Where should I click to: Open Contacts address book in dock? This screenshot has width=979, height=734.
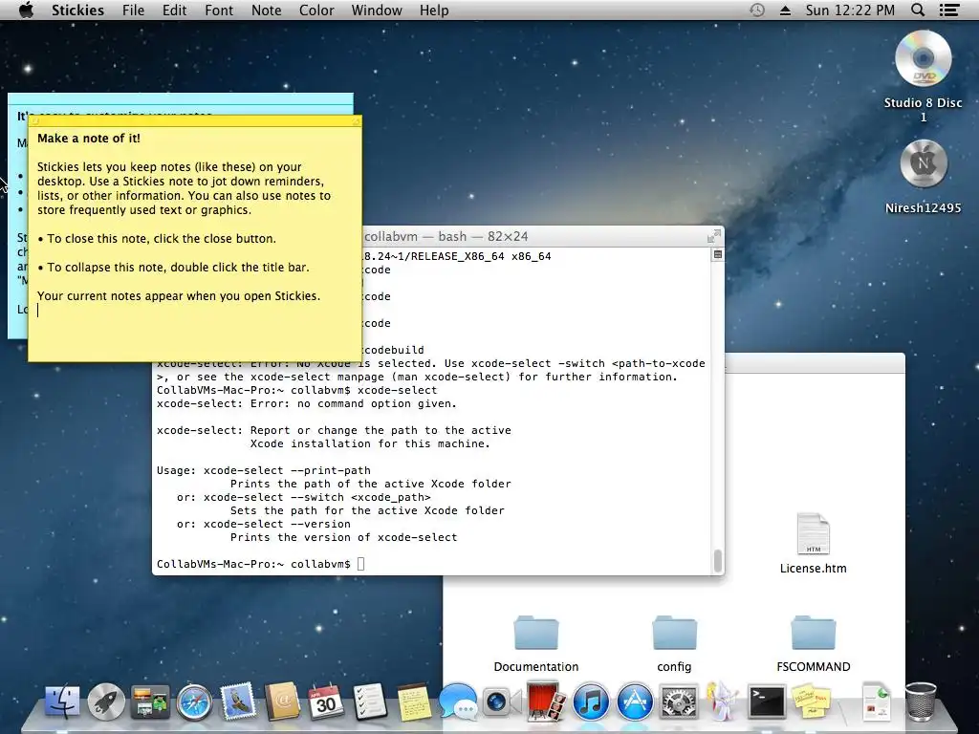(282, 701)
